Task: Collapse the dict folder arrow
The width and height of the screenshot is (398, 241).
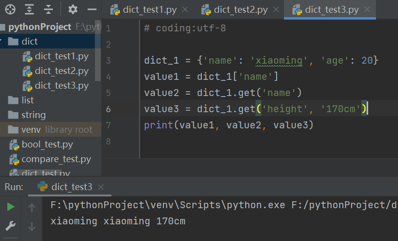Action: pos(2,42)
